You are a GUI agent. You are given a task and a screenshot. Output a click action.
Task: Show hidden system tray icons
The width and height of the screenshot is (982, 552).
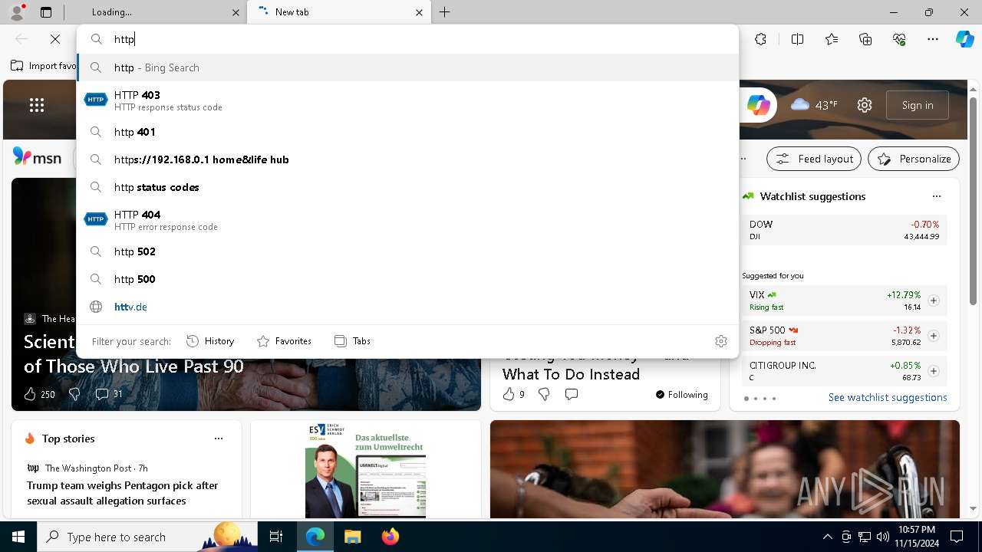(x=827, y=537)
